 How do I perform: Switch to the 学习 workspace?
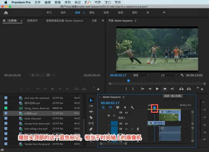[x=49, y=13]
